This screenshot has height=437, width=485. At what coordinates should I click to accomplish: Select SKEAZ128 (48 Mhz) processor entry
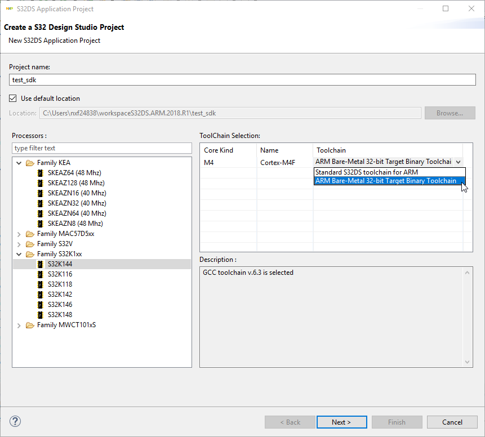point(76,183)
